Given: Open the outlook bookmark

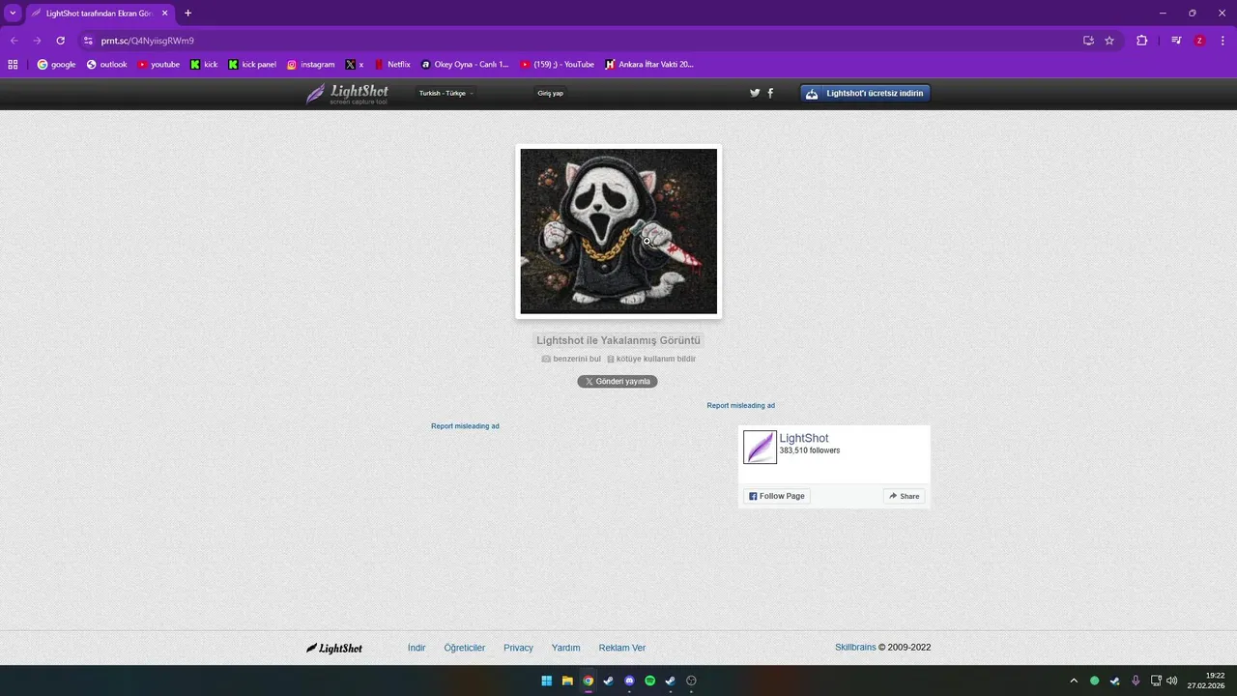Looking at the screenshot, I should (106, 65).
